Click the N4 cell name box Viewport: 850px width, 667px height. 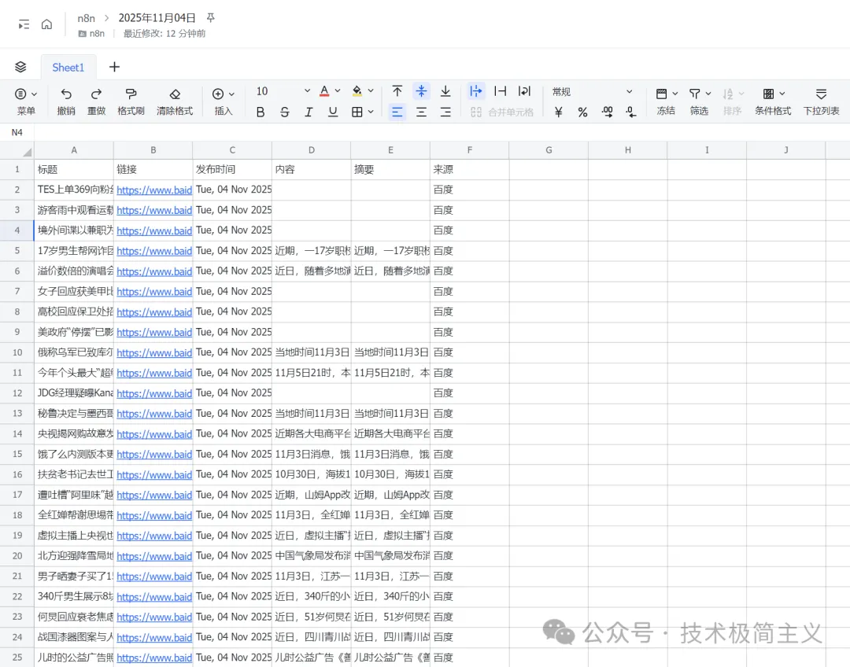(x=17, y=132)
